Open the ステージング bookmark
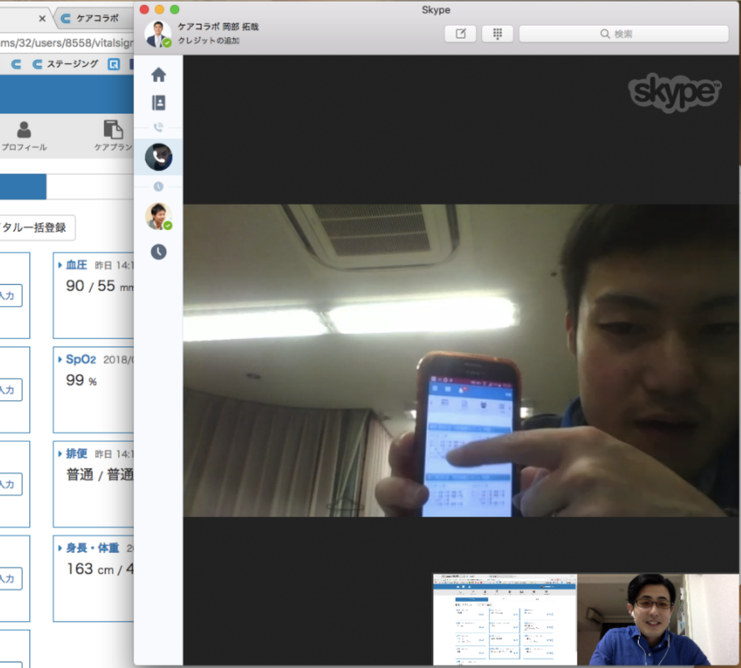The height and width of the screenshot is (668, 741). pyautogui.click(x=66, y=64)
